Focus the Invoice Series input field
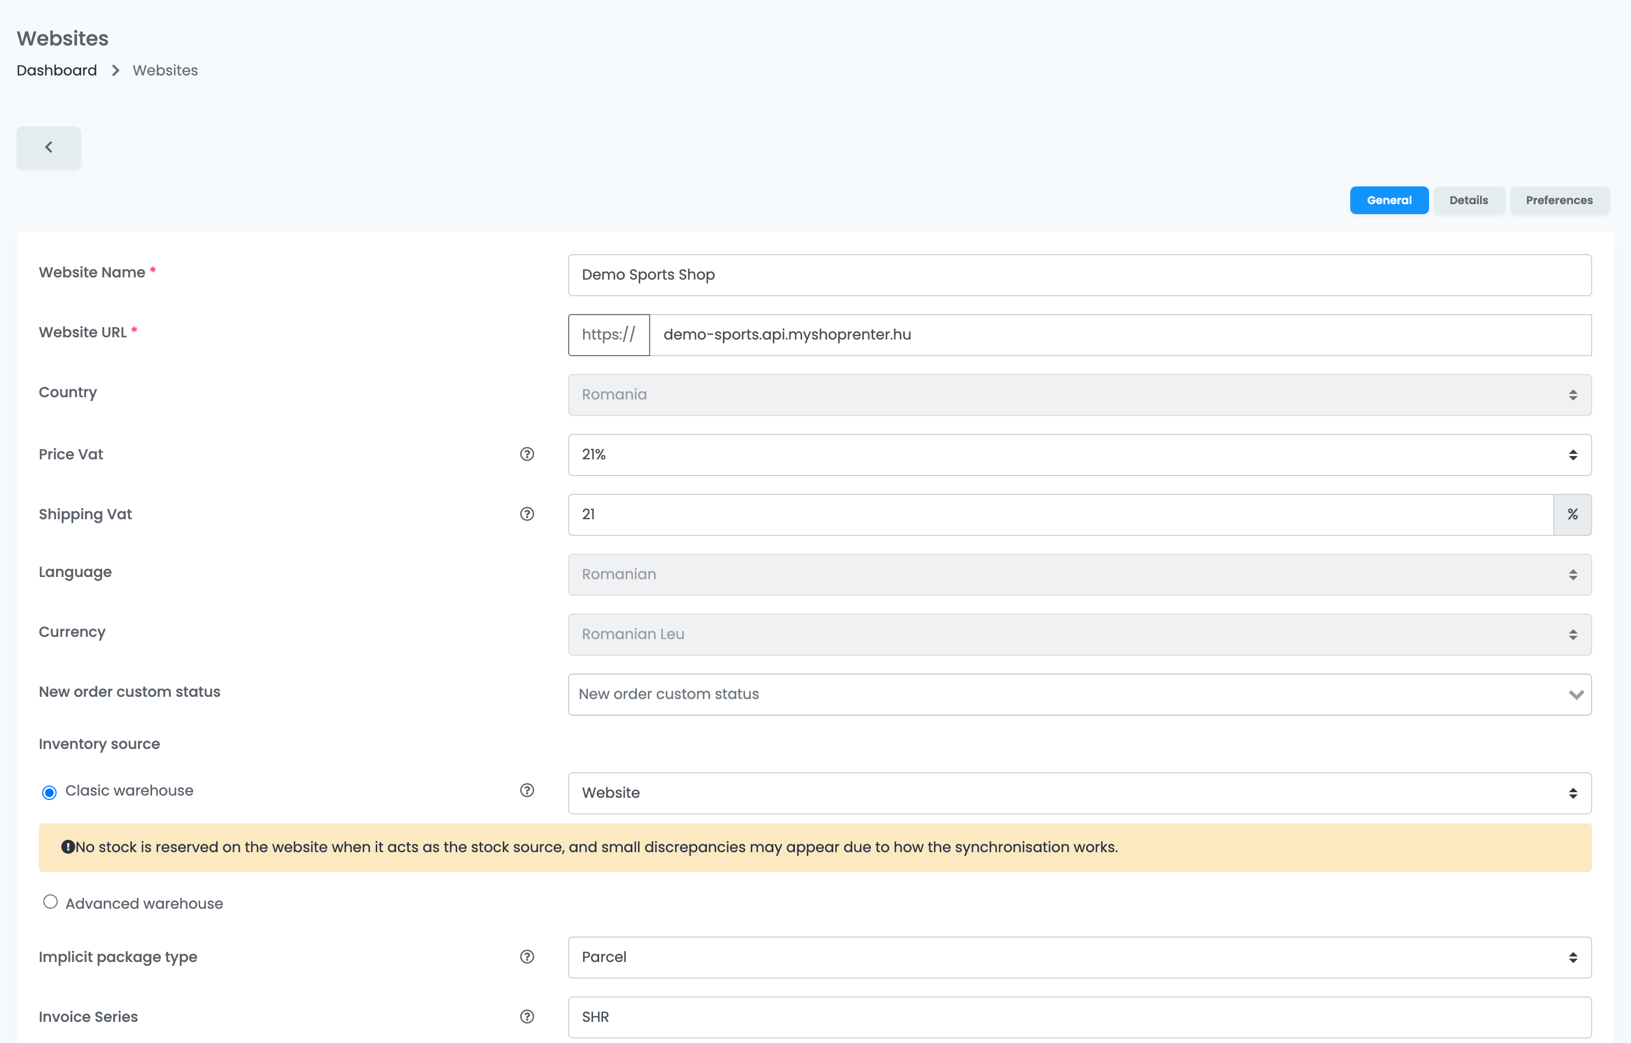Image resolution: width=1631 pixels, height=1043 pixels. (1080, 1017)
